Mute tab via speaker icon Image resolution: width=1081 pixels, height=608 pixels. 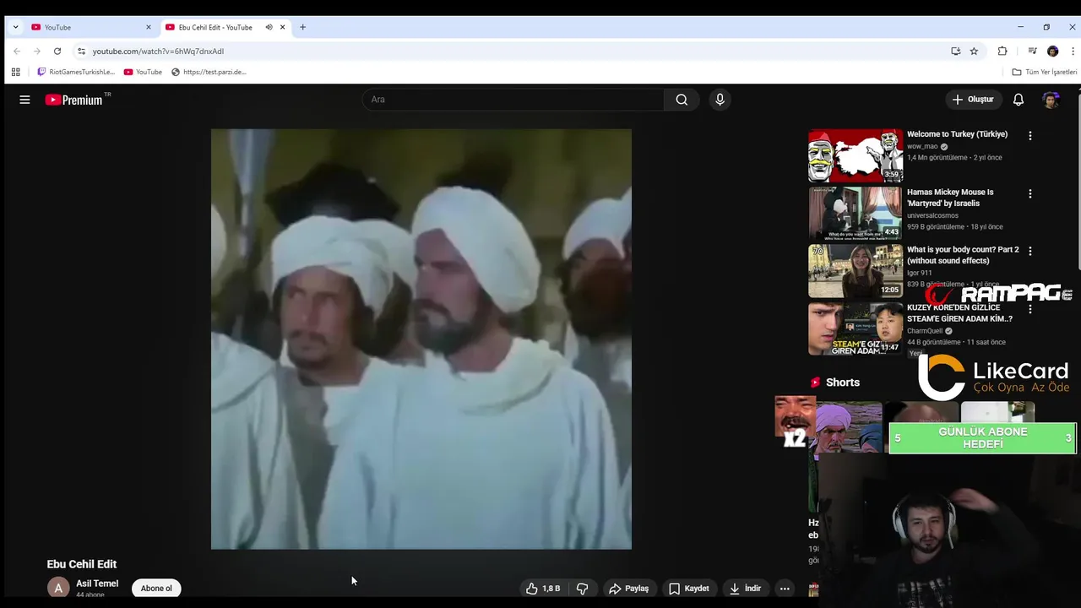269,27
